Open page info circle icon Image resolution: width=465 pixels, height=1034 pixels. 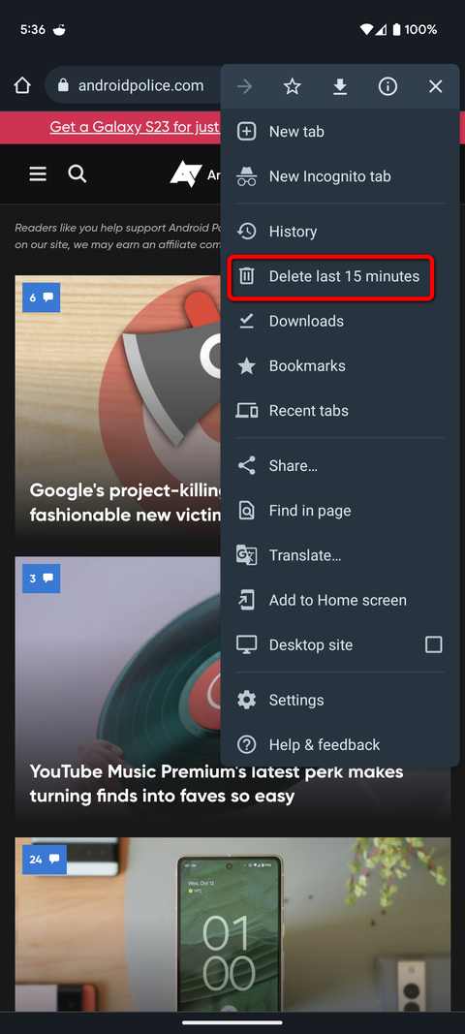point(387,86)
